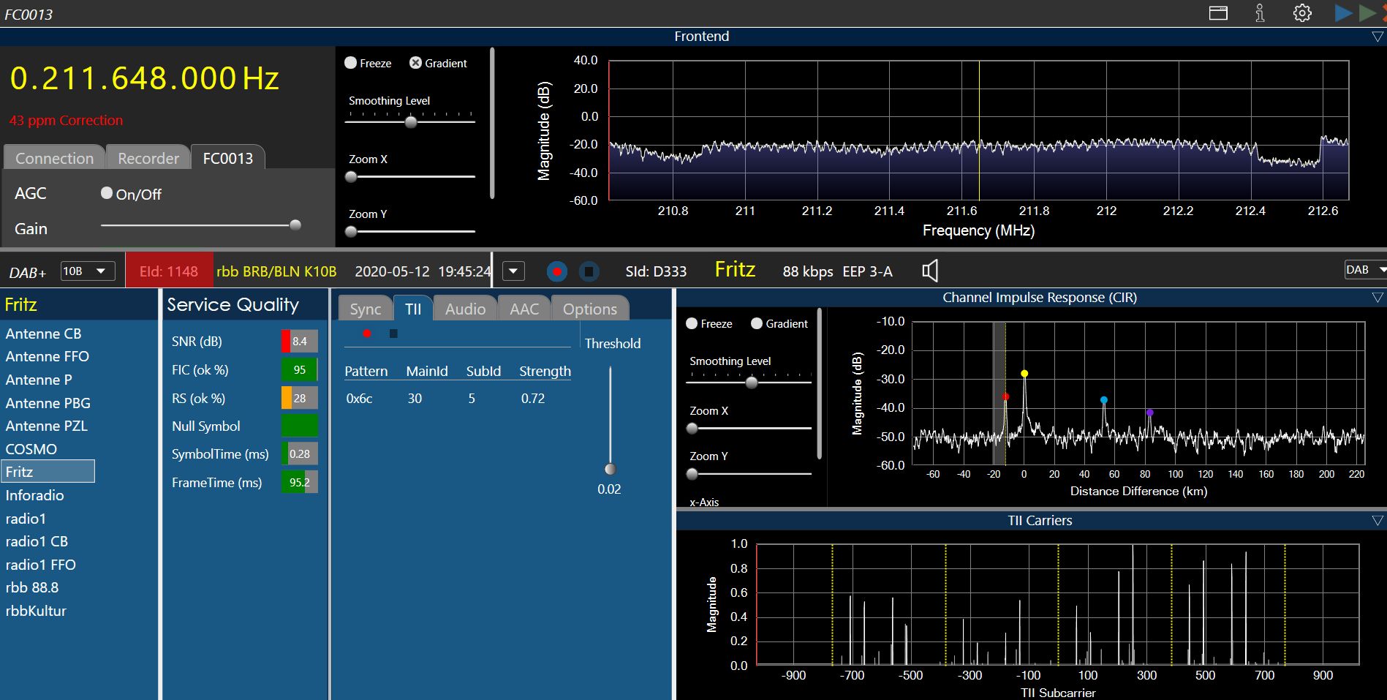Viewport: 1387px width, 700px height.
Task: Click the small red dot in TII tab
Action: pyautogui.click(x=367, y=334)
